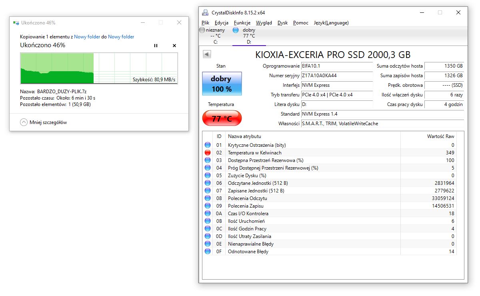Image resolution: width=480 pixels, height=296 pixels.
Task: Click the Wartość Raw column header
Action: click(428, 136)
